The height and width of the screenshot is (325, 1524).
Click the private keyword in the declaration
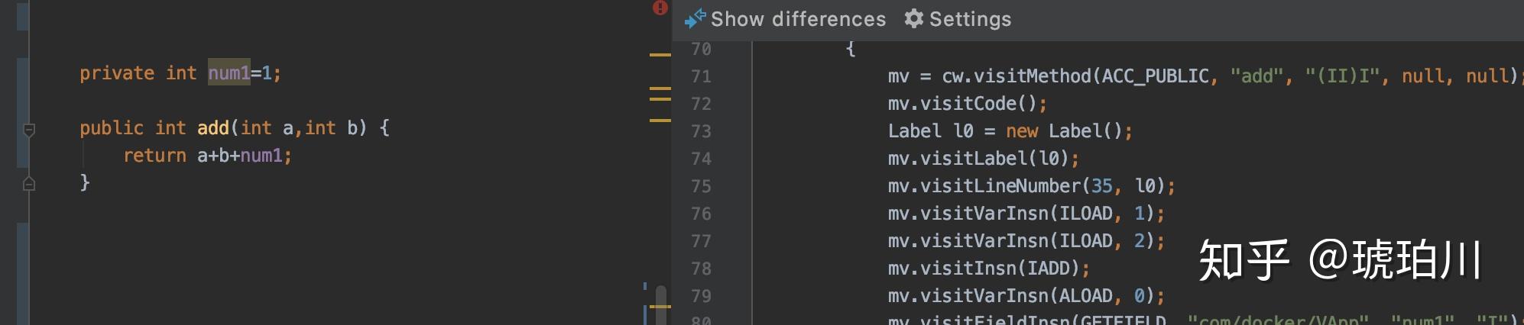[117, 73]
